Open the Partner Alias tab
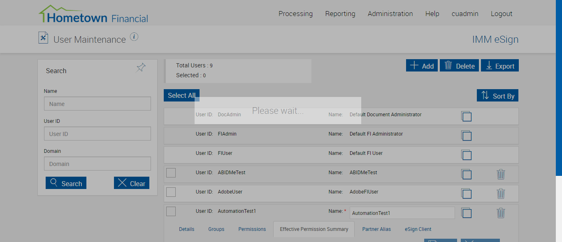This screenshot has width=562, height=242. click(376, 229)
